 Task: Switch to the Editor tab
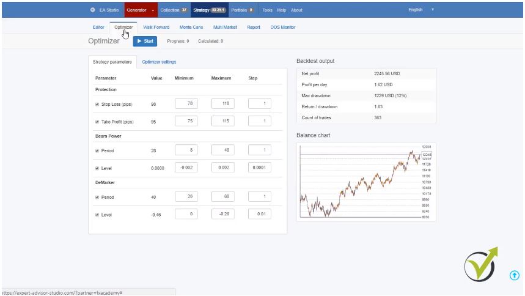point(98,27)
